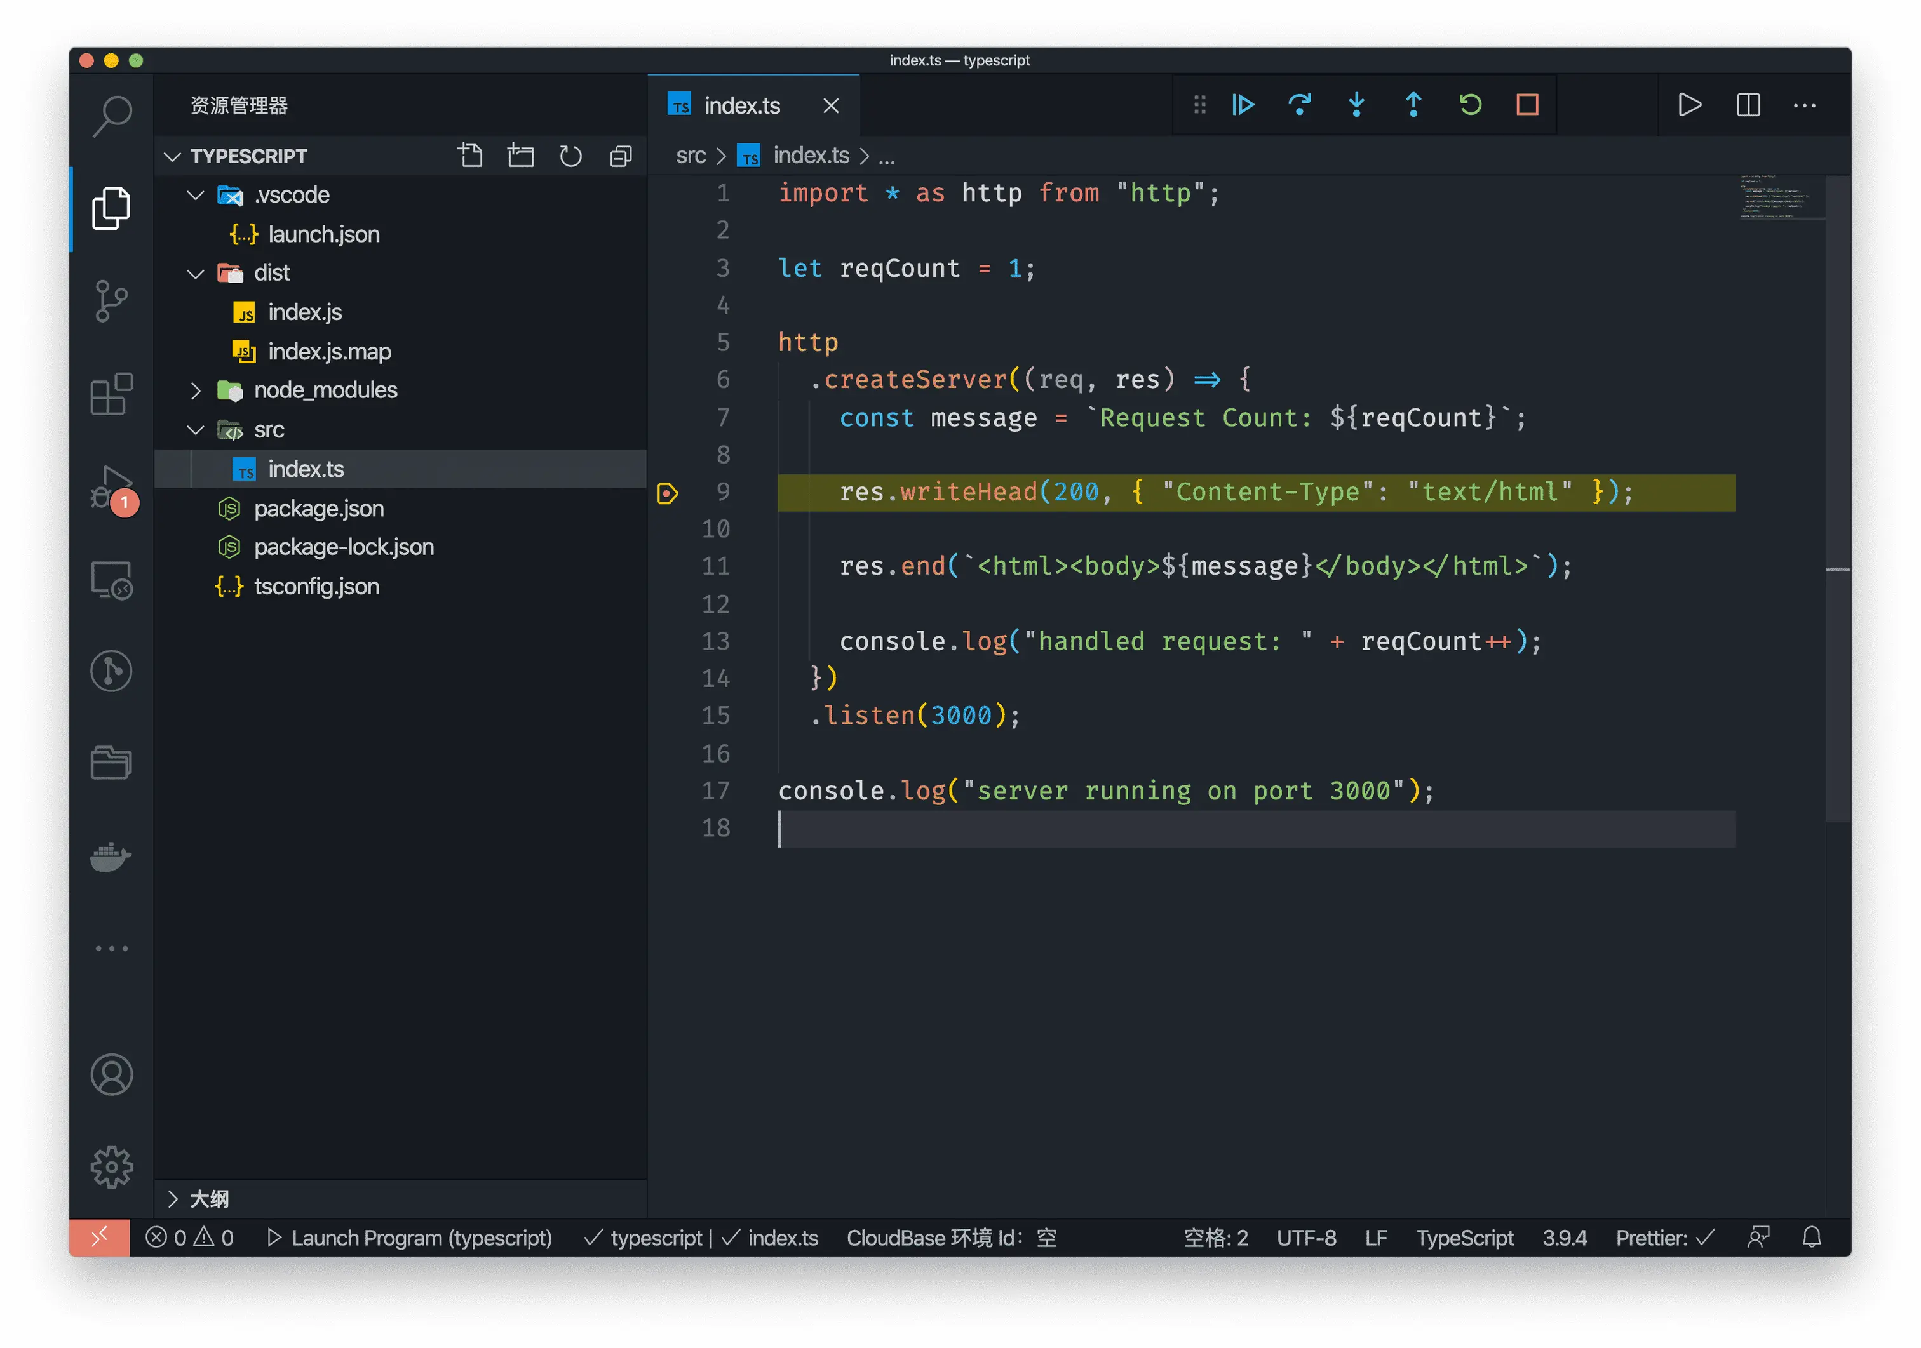Step into in debug toolbar
1921x1348 pixels.
[x=1356, y=105]
